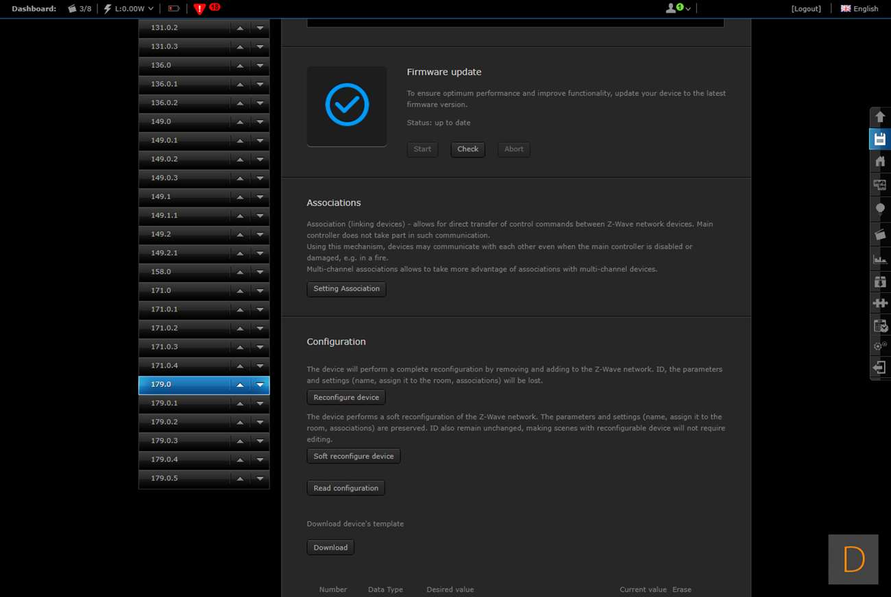
Task: Open the gears configuration sidebar icon
Action: (x=880, y=346)
